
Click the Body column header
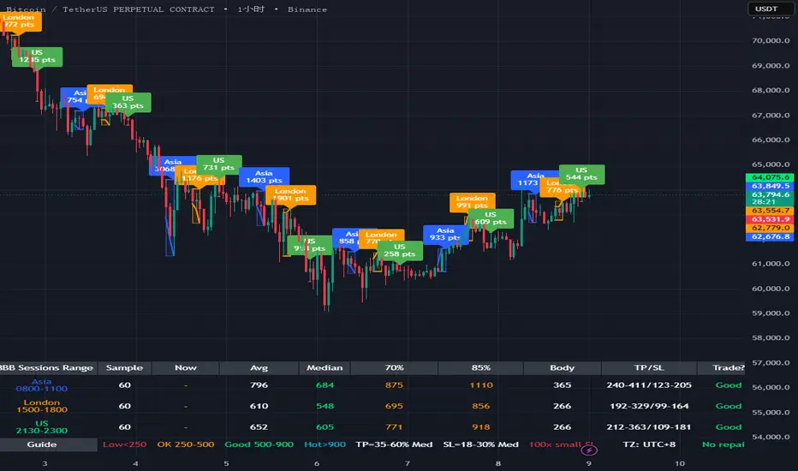click(563, 367)
